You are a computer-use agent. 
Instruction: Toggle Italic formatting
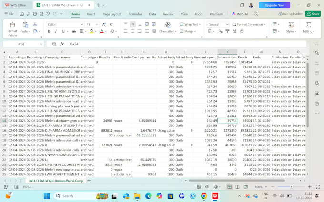[56, 31]
